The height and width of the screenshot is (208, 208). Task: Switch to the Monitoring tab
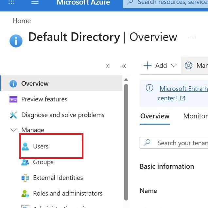pyautogui.click(x=195, y=116)
